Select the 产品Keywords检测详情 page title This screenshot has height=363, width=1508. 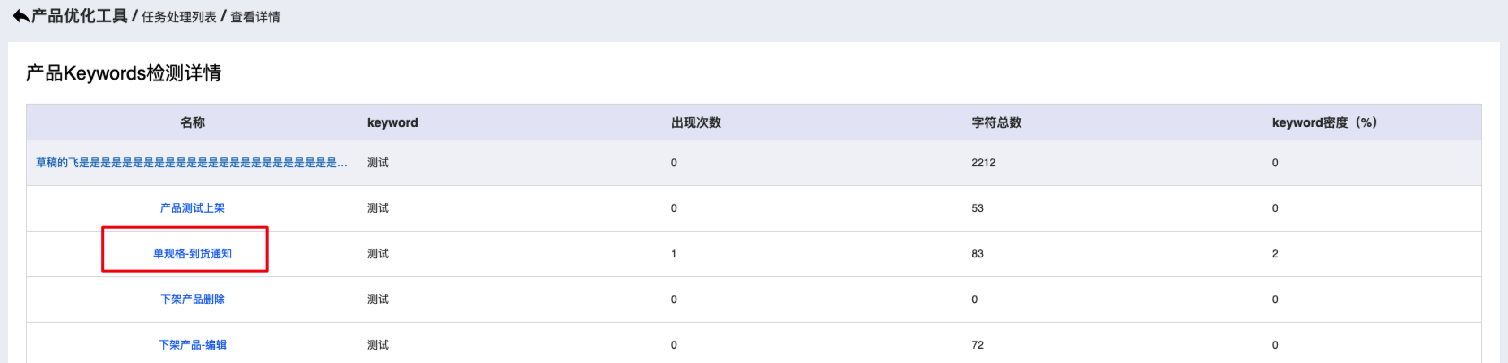(124, 73)
